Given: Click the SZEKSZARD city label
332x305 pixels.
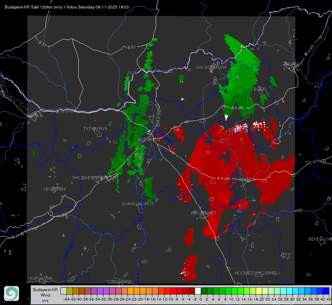Looking at the screenshot, I should [x=120, y=282].
